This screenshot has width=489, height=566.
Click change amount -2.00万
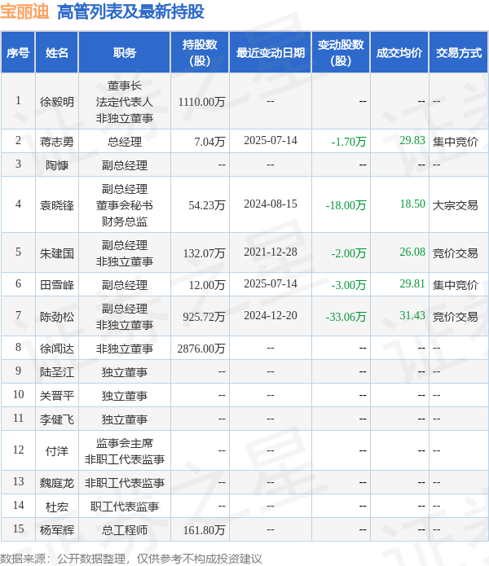coord(349,253)
